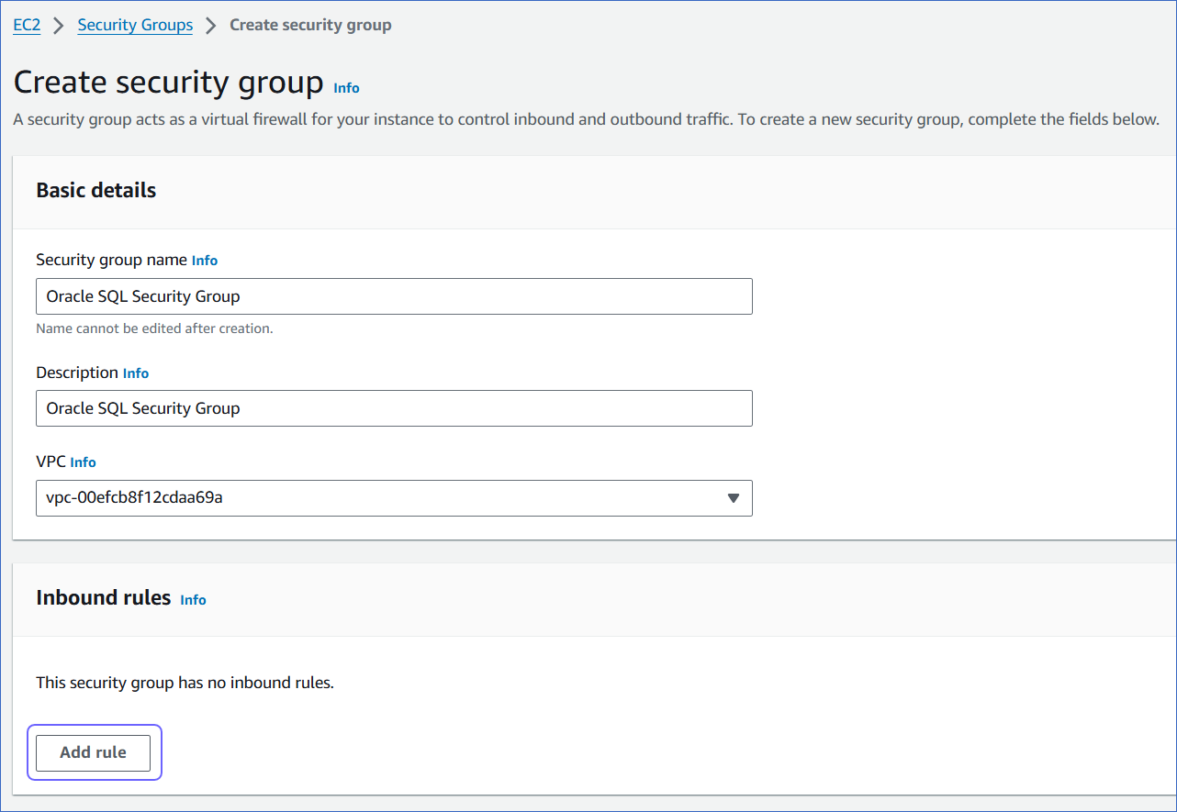Expand the VPC dropdown vpc-00efcb8f12cdaa69a

[x=394, y=498]
